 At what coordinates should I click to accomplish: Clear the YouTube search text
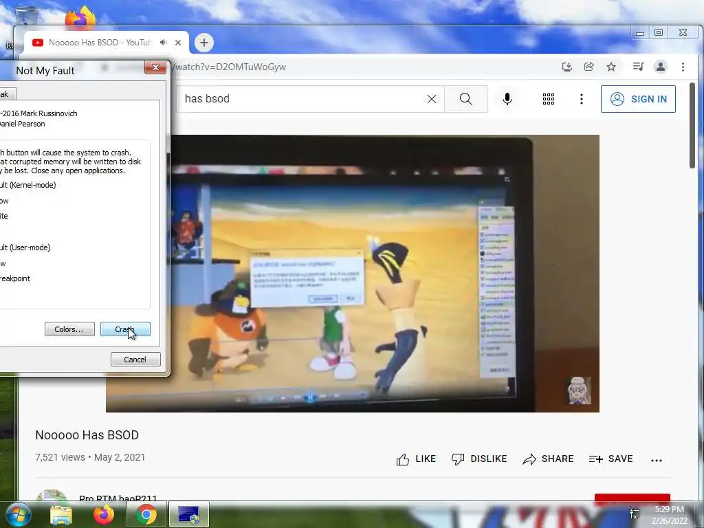point(432,99)
